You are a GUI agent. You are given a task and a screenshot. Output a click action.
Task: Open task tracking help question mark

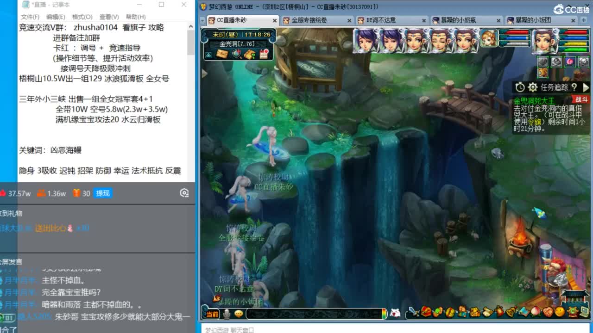point(574,87)
